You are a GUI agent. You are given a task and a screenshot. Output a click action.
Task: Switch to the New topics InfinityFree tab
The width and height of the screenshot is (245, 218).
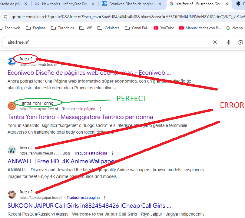[64, 4]
